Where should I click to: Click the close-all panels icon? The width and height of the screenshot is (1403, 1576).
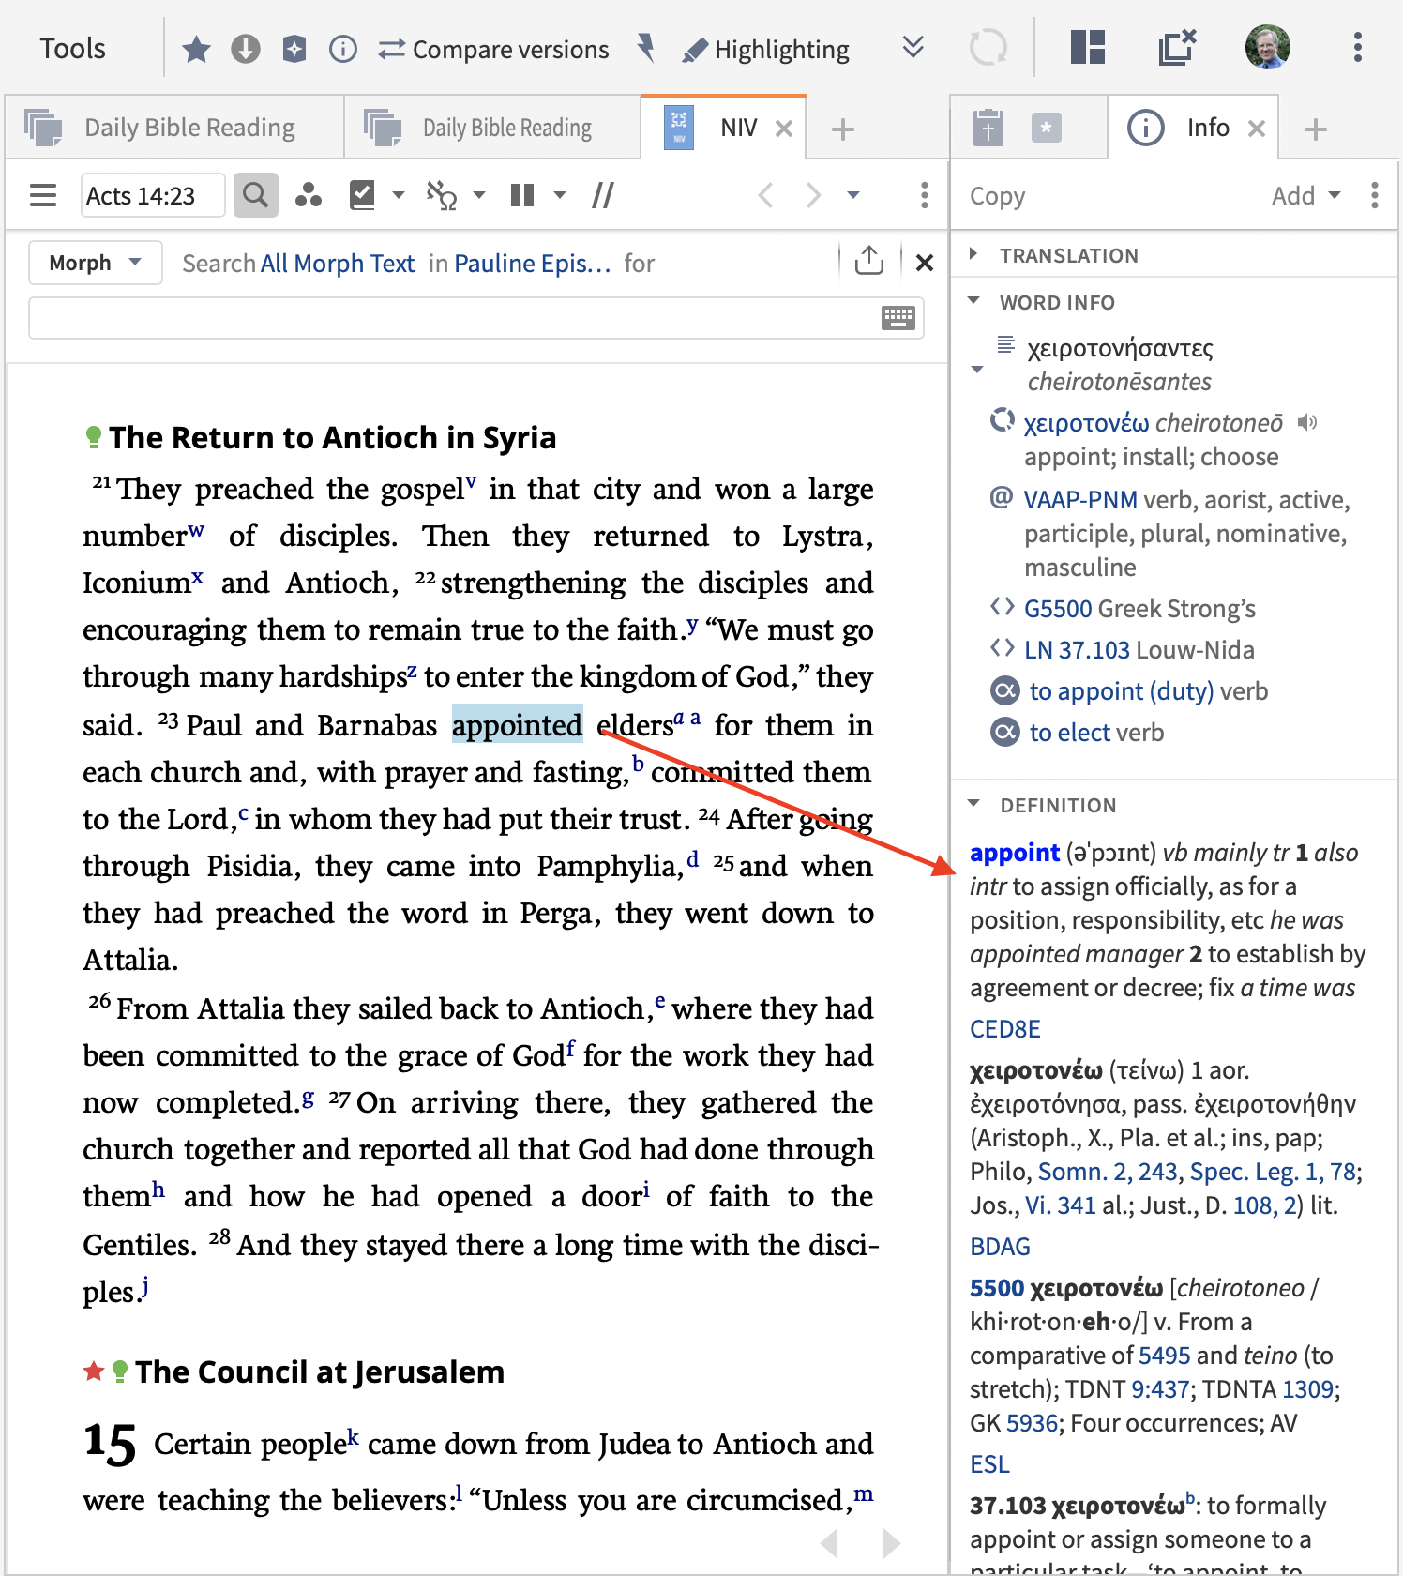1177,47
